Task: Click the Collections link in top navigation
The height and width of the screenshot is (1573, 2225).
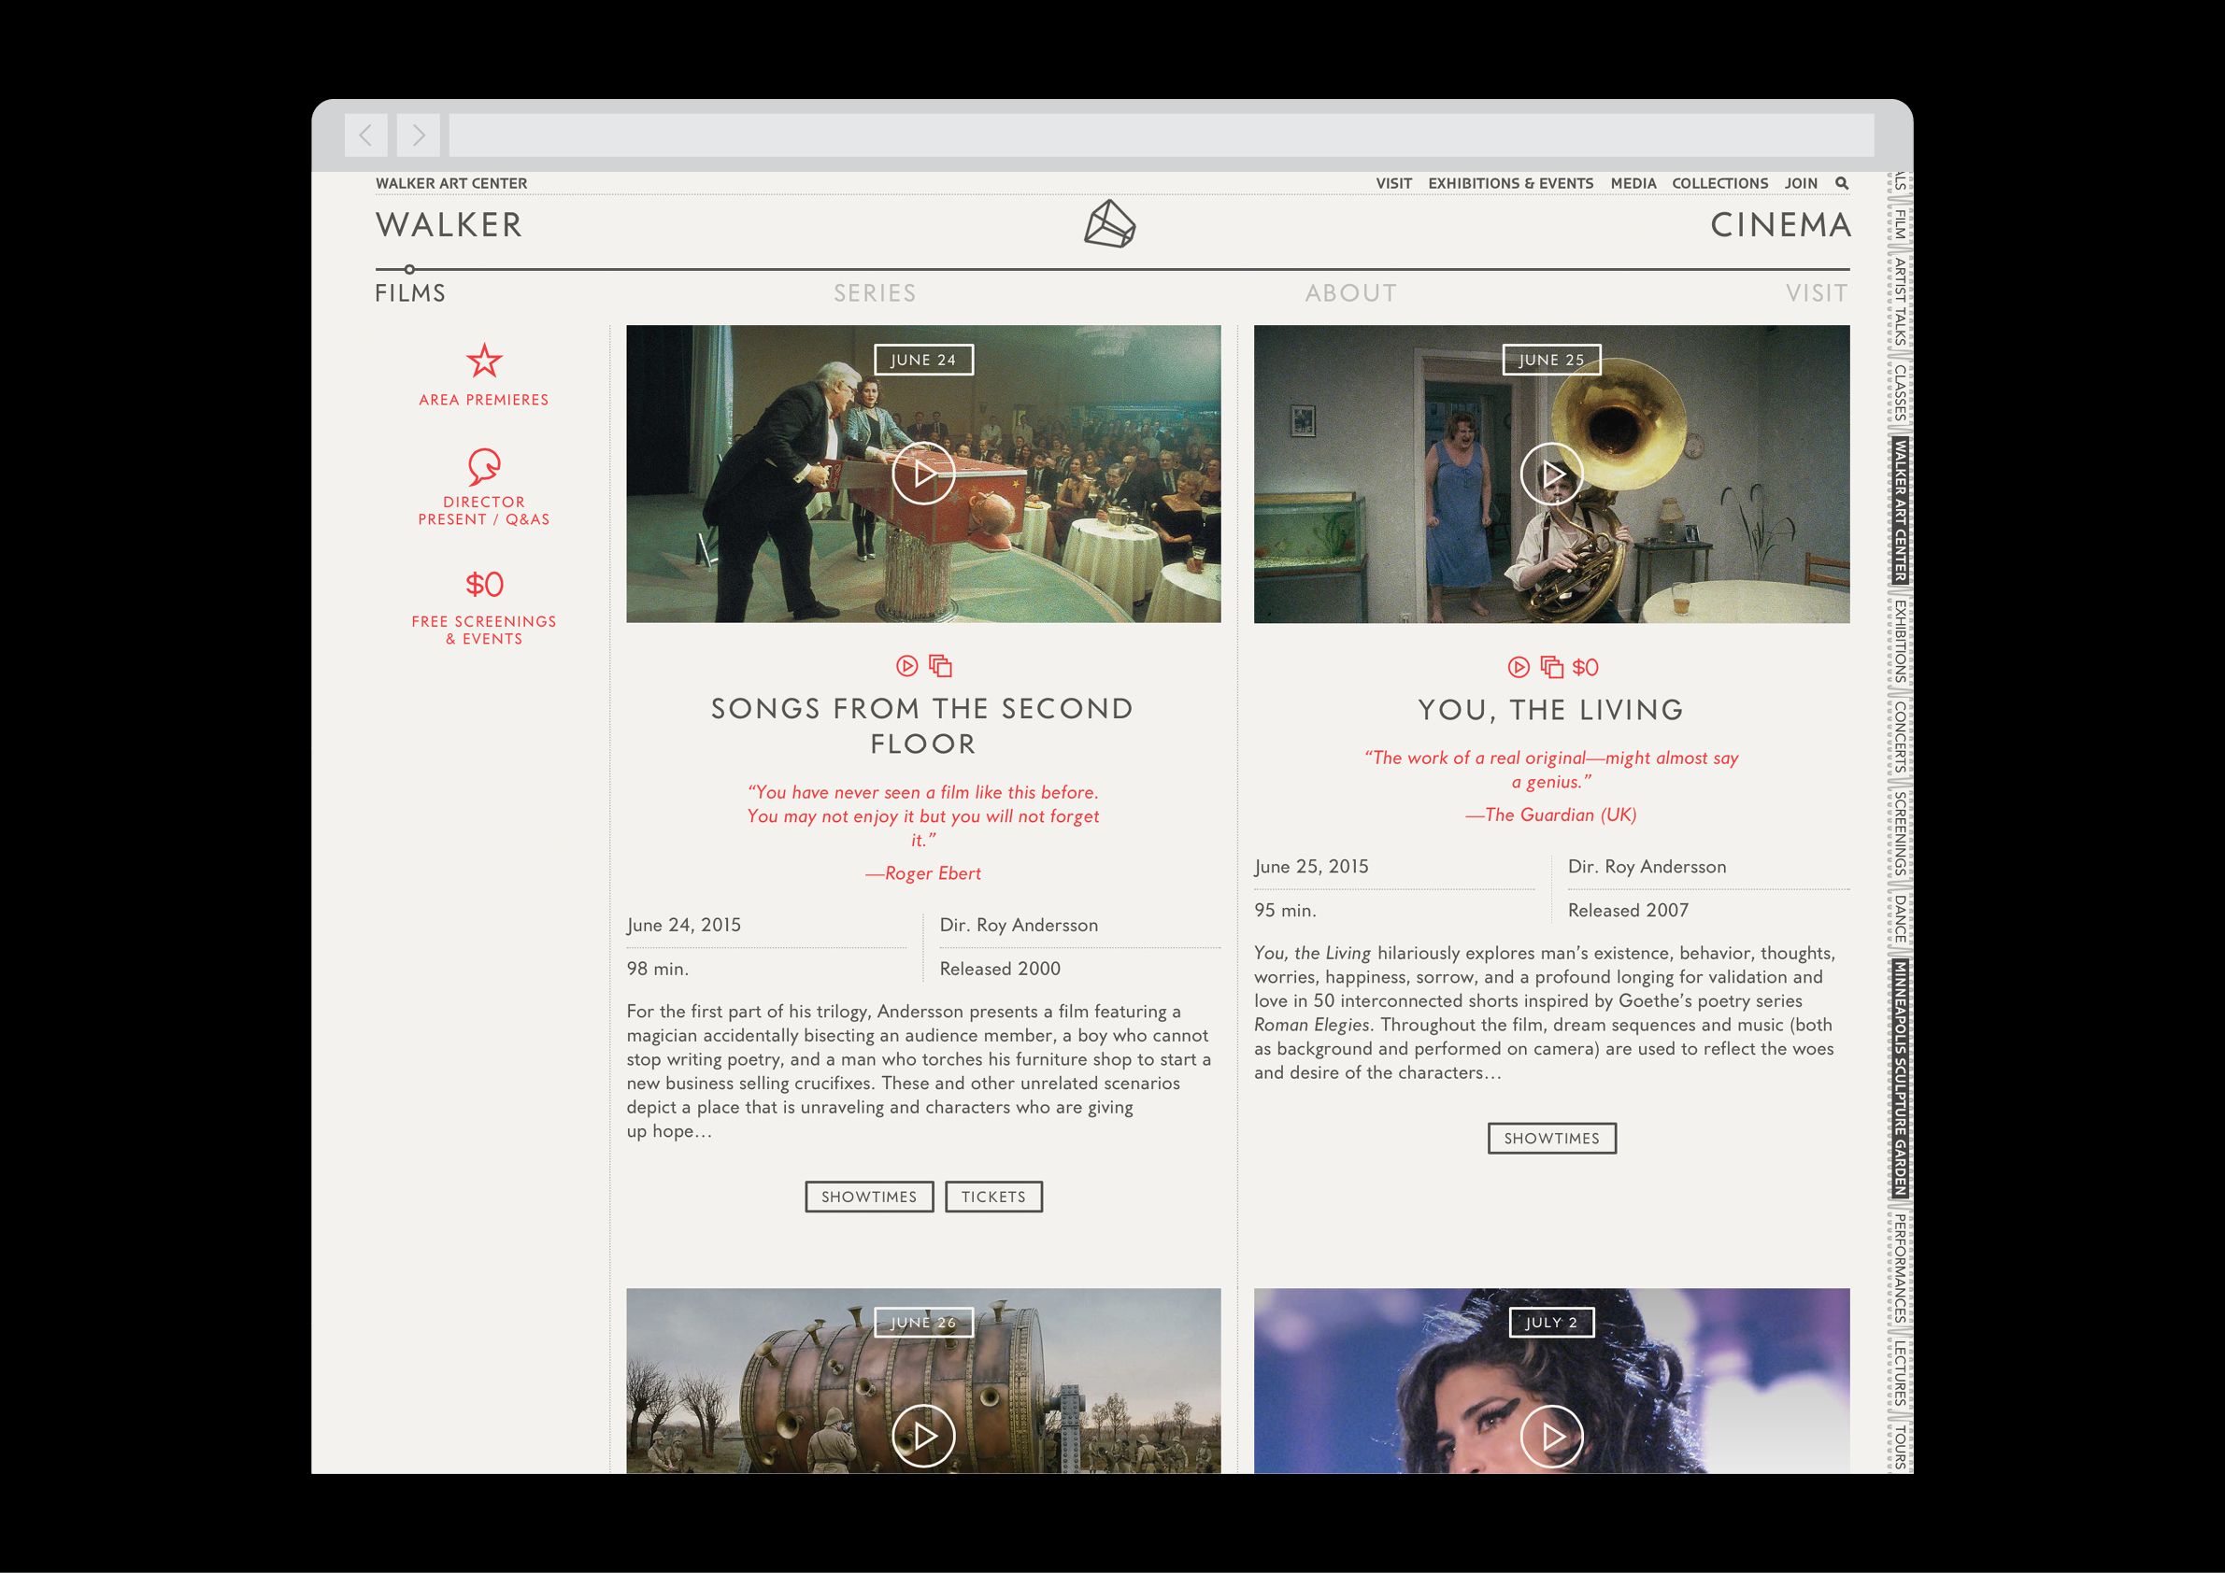Action: pyautogui.click(x=1719, y=183)
